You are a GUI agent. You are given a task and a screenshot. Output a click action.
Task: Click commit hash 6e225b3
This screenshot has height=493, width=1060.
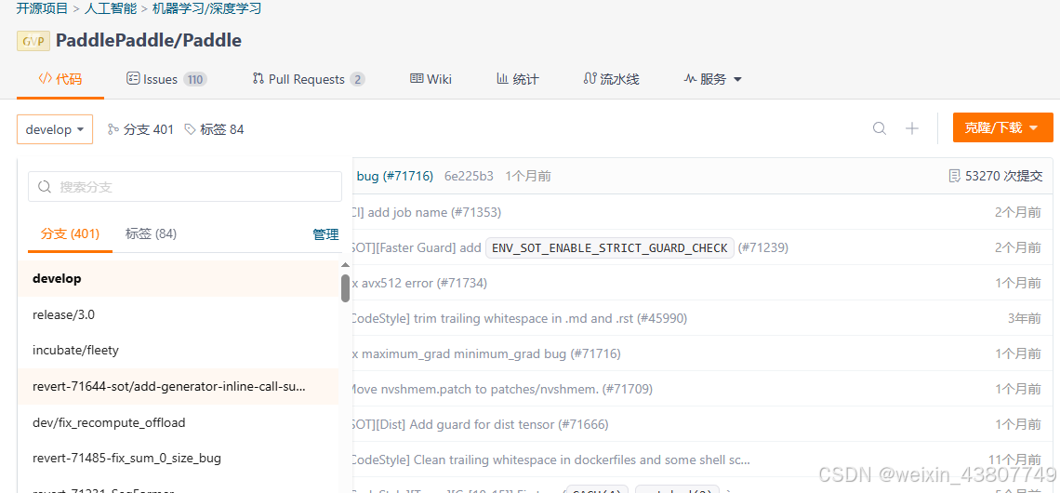[x=469, y=177]
